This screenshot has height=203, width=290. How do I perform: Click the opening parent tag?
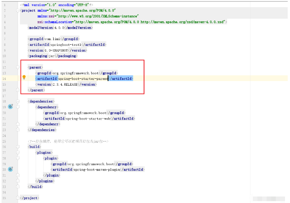click(x=35, y=68)
